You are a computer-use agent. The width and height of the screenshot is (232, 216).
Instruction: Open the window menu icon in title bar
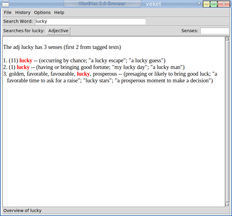(x=5, y=4)
